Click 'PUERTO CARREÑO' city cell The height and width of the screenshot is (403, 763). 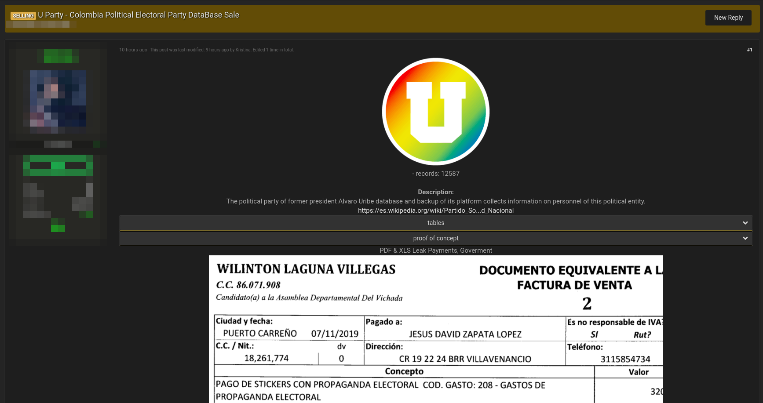click(x=260, y=334)
